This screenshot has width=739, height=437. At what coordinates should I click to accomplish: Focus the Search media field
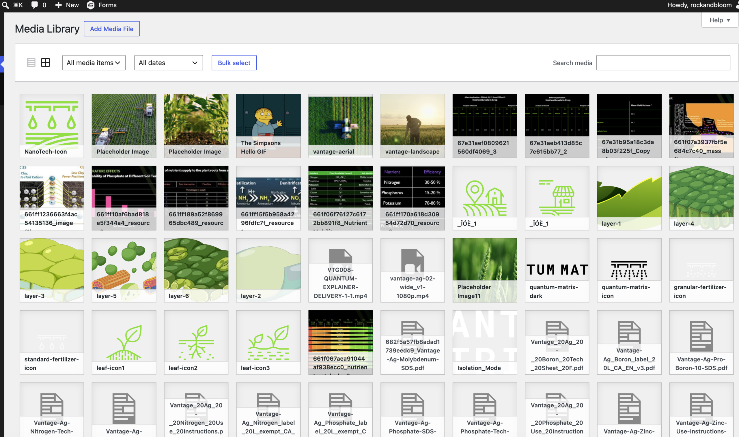pyautogui.click(x=663, y=63)
